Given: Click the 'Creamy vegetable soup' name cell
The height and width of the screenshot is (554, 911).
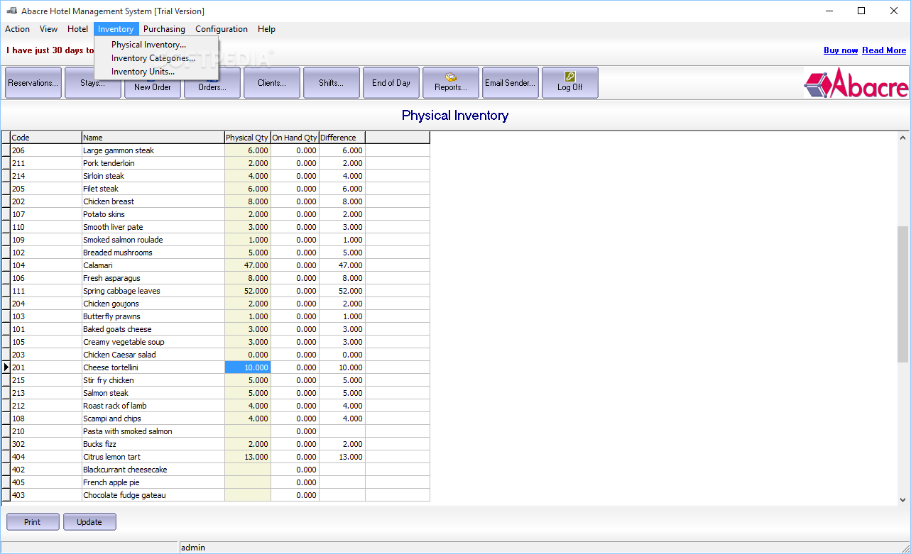Looking at the screenshot, I should tap(153, 342).
